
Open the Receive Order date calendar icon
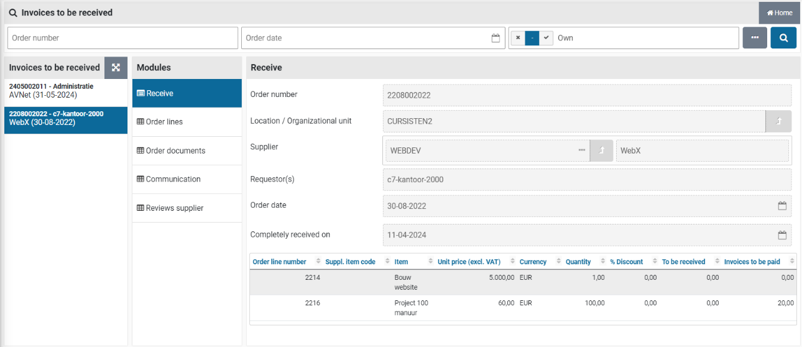[783, 206]
